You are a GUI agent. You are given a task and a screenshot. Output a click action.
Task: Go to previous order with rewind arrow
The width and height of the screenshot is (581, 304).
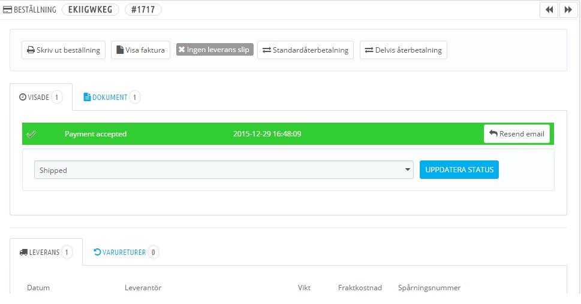click(549, 10)
